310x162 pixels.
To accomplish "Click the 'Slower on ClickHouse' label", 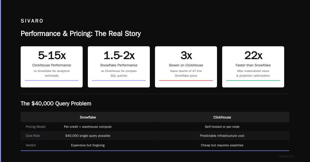I will pyautogui.click(x=186, y=65).
